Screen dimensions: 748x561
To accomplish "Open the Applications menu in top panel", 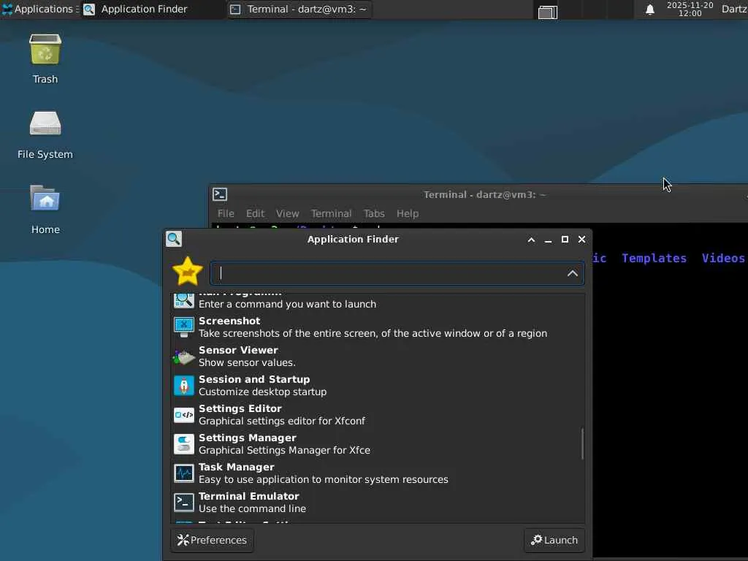I will [x=39, y=9].
